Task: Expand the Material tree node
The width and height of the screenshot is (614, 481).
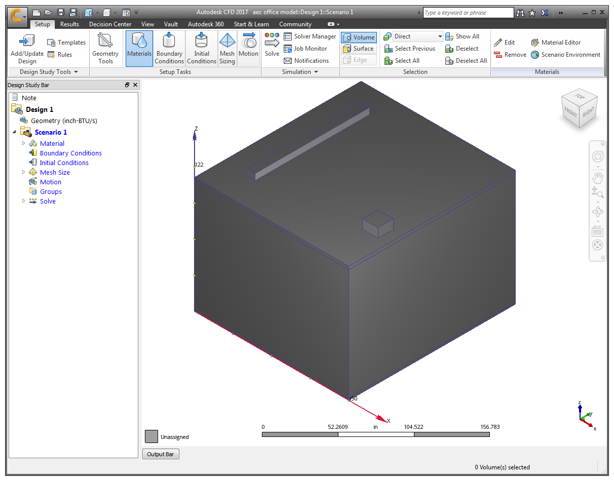Action: point(23,143)
